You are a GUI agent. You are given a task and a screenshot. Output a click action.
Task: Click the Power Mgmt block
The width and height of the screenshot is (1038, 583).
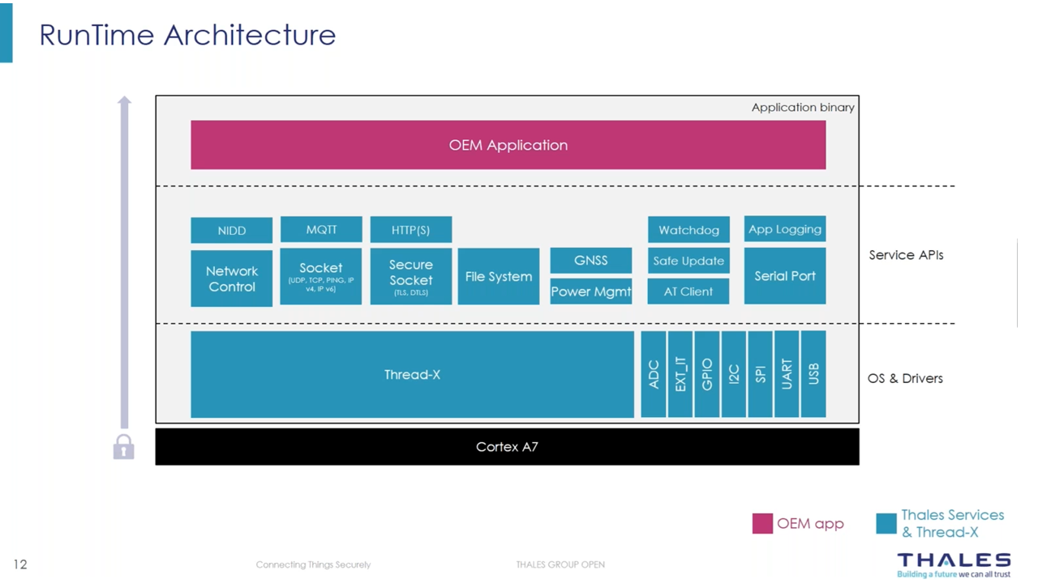coord(591,291)
